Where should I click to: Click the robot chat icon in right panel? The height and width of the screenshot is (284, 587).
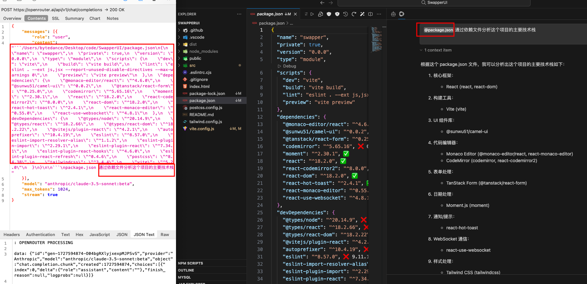(x=393, y=14)
